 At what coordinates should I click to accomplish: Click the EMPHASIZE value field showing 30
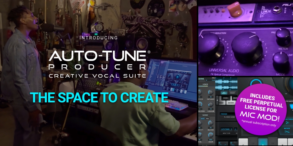(x=211, y=97)
